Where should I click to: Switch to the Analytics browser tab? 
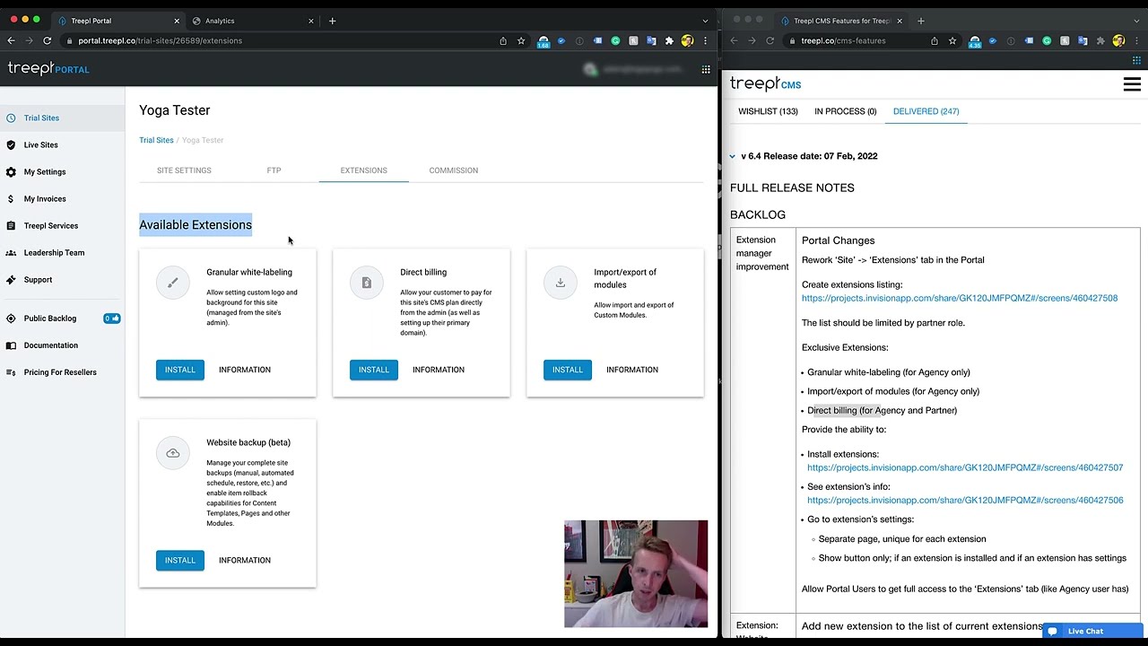pos(252,21)
